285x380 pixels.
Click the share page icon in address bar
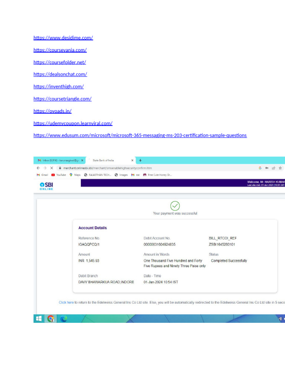click(273, 168)
